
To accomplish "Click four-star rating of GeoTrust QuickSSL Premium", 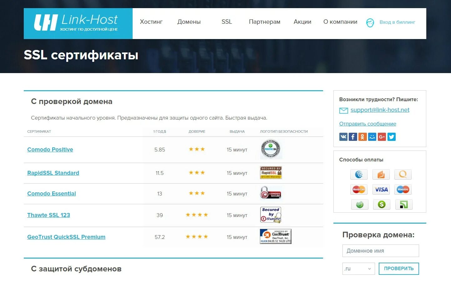I will (197, 237).
